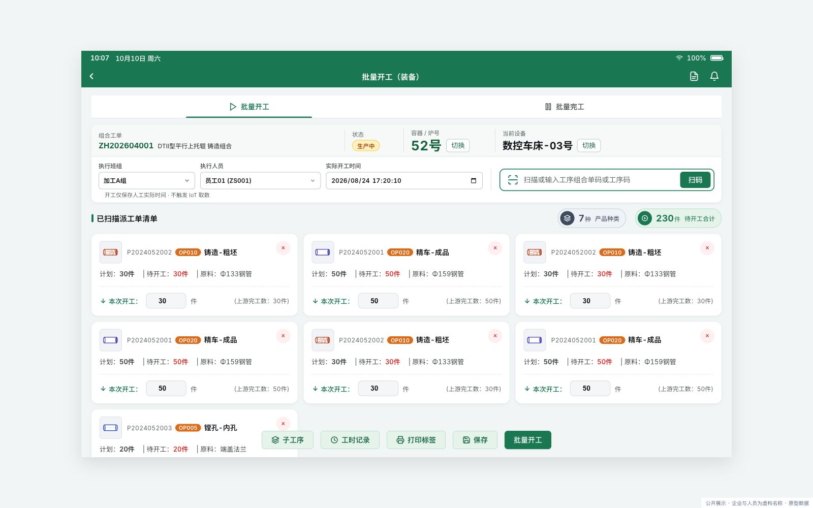This screenshot has width=813, height=508.
Task: Click the 7种 产品种类 summary chip
Action: click(592, 218)
